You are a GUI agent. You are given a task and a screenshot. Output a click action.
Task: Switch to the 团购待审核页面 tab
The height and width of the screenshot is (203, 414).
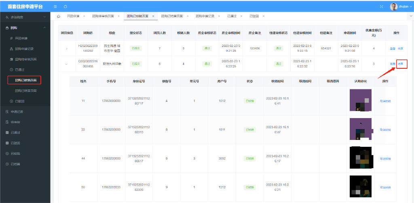tap(103, 16)
